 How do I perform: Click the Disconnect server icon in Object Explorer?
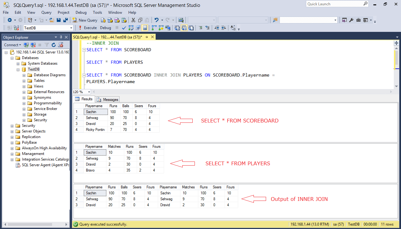coord(32,45)
